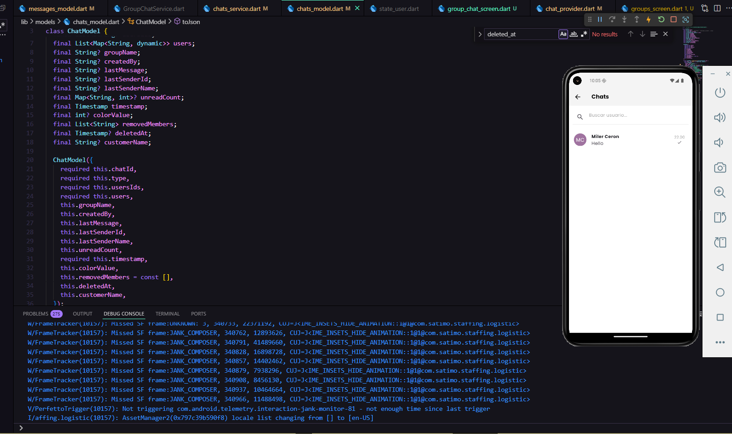Pause the debug session
The width and height of the screenshot is (732, 434).
[600, 20]
